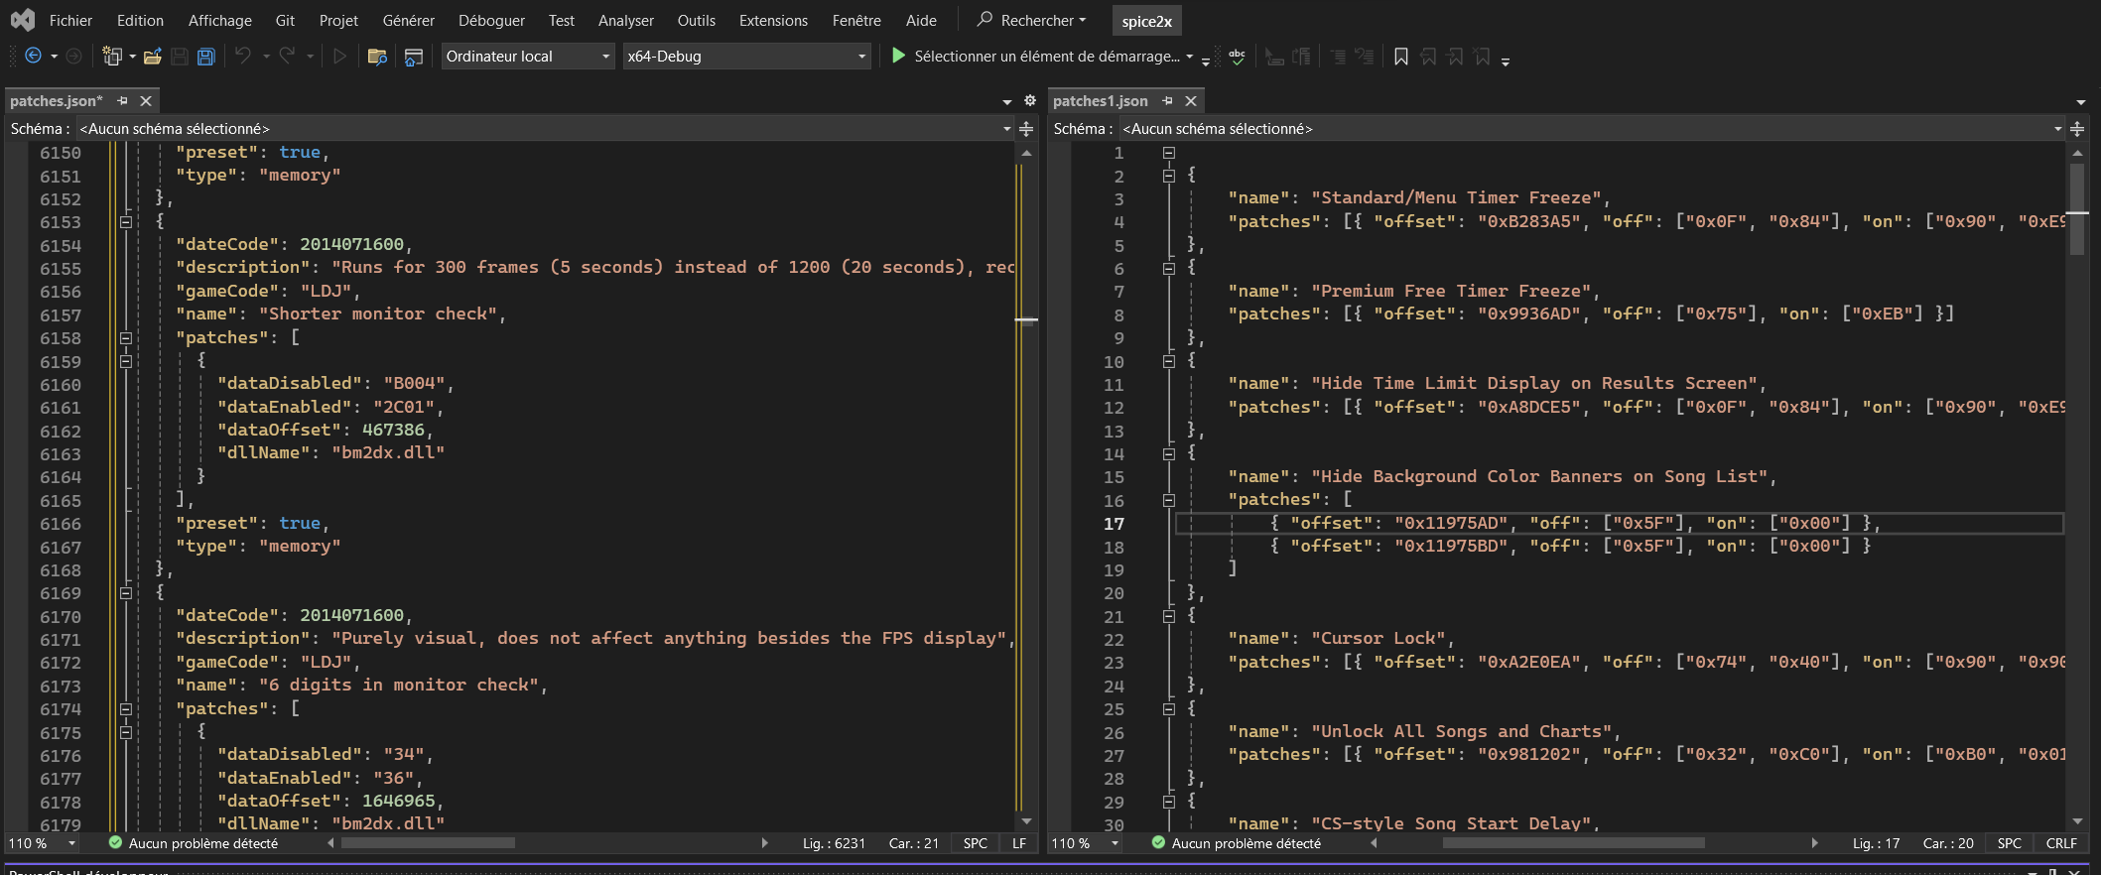Click the LF line ending indicator

click(x=1019, y=843)
